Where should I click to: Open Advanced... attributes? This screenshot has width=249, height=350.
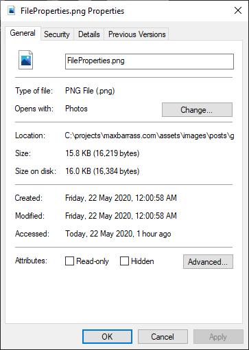(x=208, y=261)
